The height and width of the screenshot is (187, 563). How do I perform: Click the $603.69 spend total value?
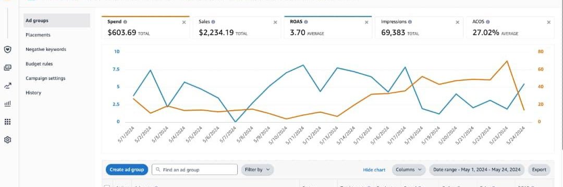click(x=121, y=33)
